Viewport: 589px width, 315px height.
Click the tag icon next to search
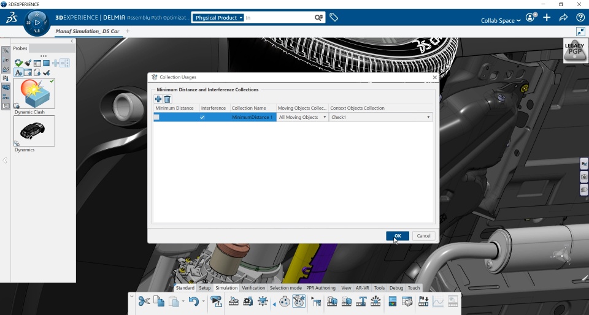[x=334, y=17]
